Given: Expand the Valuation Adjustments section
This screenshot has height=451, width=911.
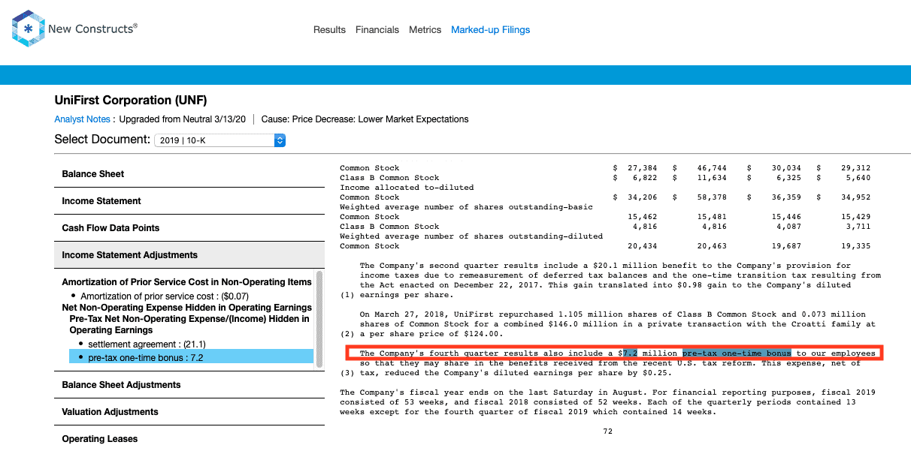Looking at the screenshot, I should pyautogui.click(x=189, y=412).
